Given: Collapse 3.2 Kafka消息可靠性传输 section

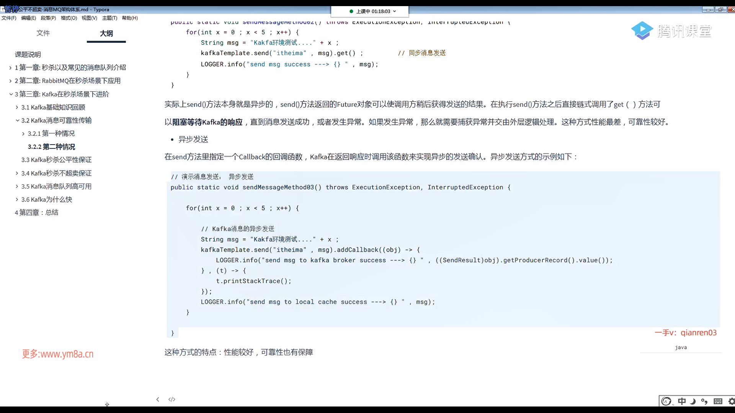Looking at the screenshot, I should pos(17,120).
